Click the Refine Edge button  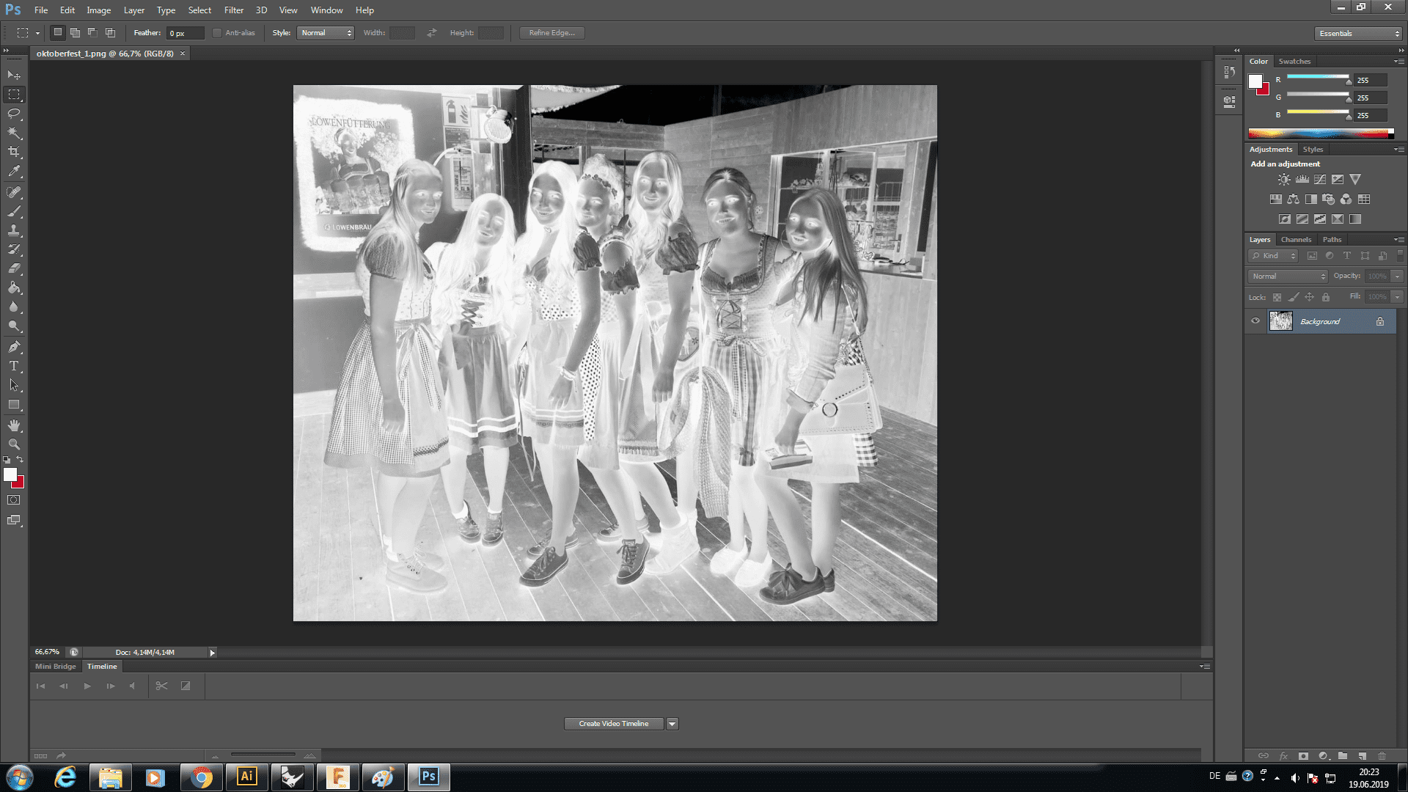551,33
